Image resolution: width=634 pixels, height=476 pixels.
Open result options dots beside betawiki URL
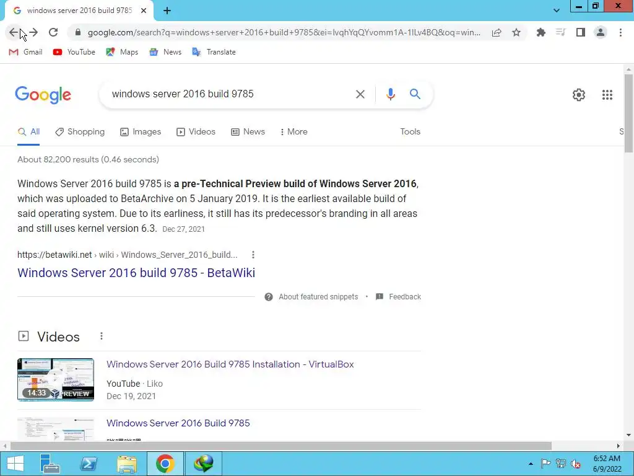(x=253, y=255)
